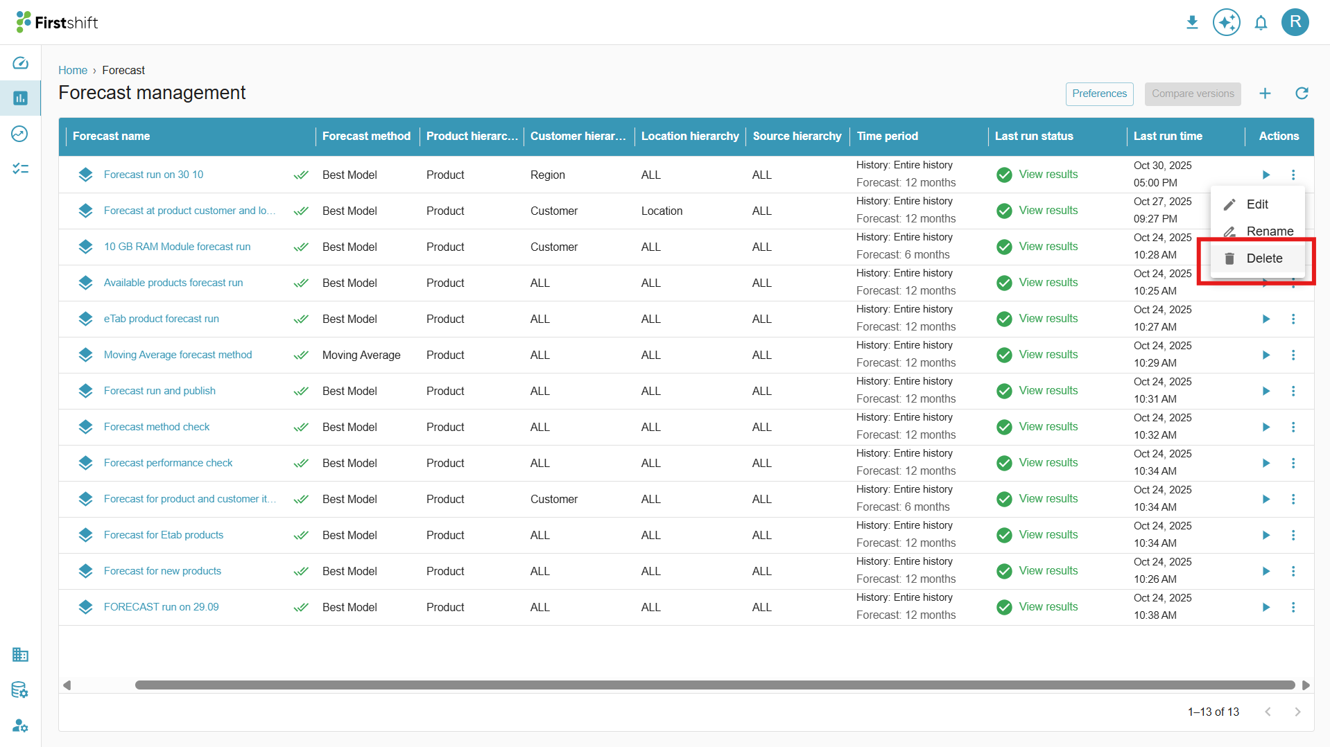Select the Forecast chart sidebar icon
Image resolution: width=1330 pixels, height=747 pixels.
20,98
